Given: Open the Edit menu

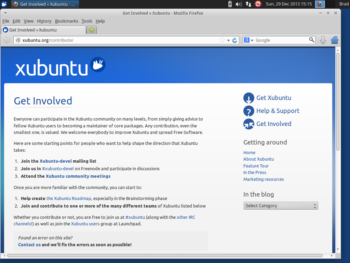Looking at the screenshot, I should pyautogui.click(x=16, y=21).
